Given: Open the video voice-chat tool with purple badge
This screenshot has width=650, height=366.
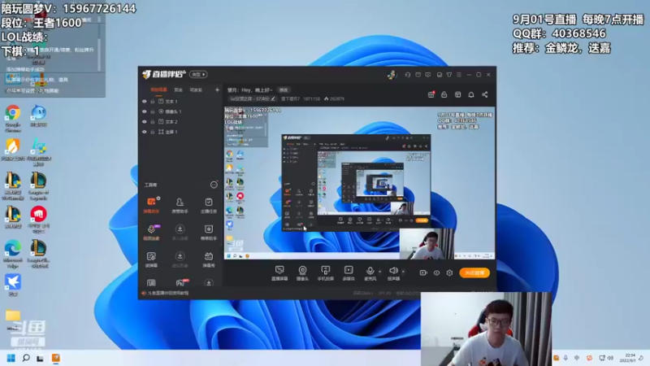Looking at the screenshot, I should click(x=151, y=232).
